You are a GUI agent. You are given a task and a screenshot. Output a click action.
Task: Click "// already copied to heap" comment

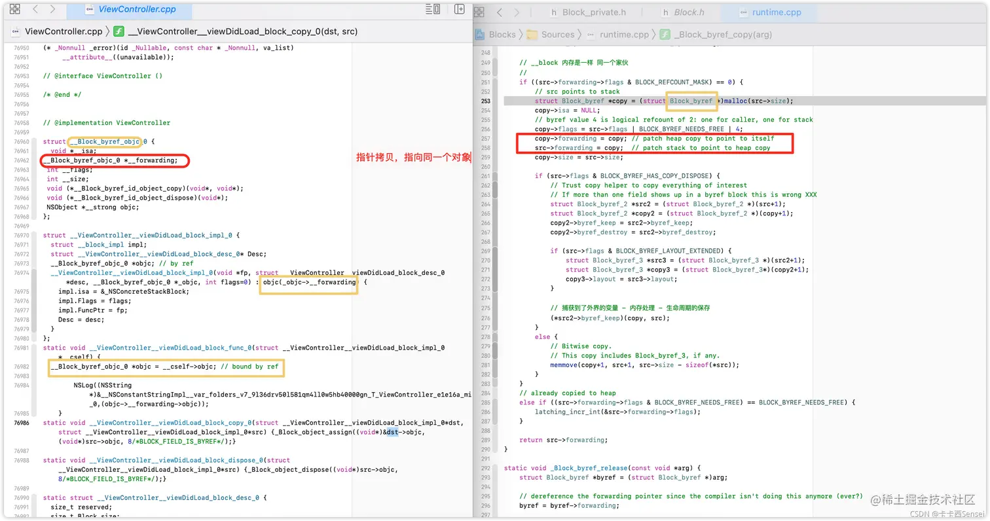(568, 393)
